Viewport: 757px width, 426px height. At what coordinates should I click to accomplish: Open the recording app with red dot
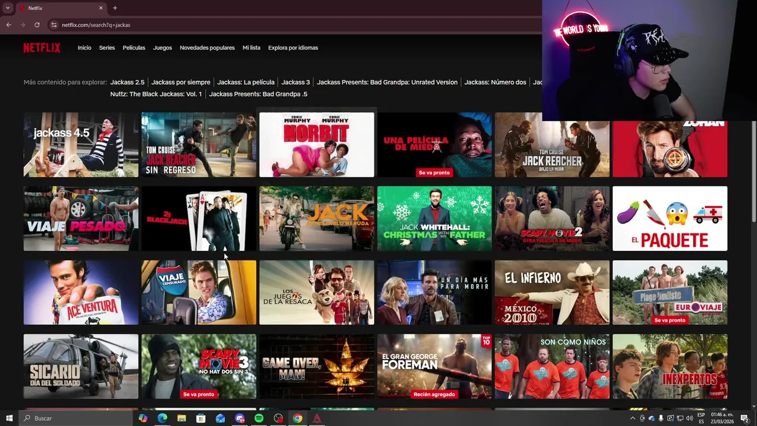pos(279,418)
